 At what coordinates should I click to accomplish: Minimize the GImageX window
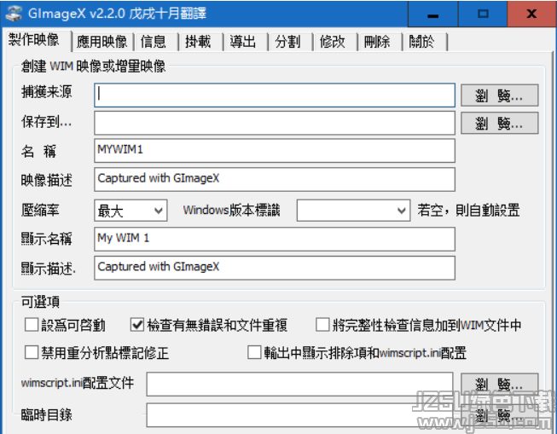pyautogui.click(x=433, y=14)
